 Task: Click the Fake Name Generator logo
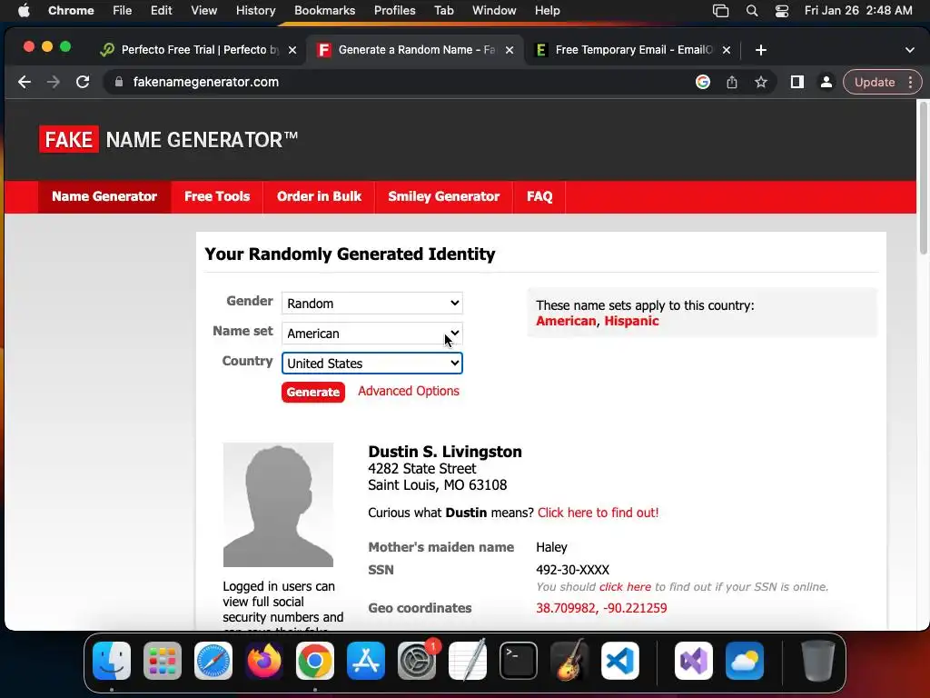[168, 139]
